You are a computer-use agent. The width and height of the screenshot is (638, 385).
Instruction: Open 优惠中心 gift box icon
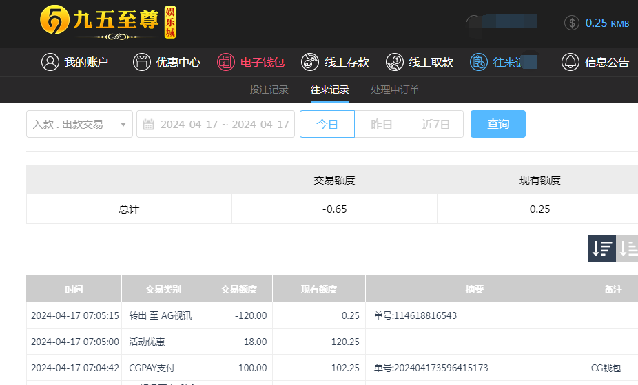pos(142,62)
